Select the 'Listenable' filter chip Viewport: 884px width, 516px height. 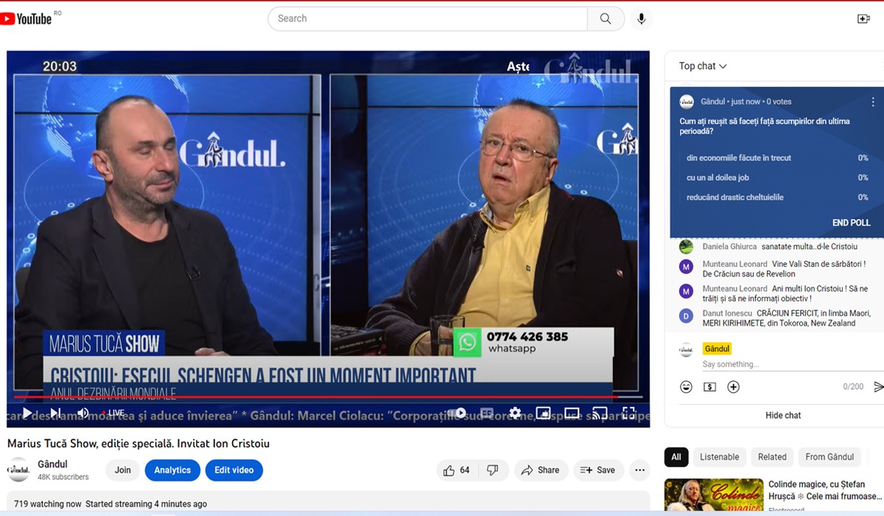point(719,457)
